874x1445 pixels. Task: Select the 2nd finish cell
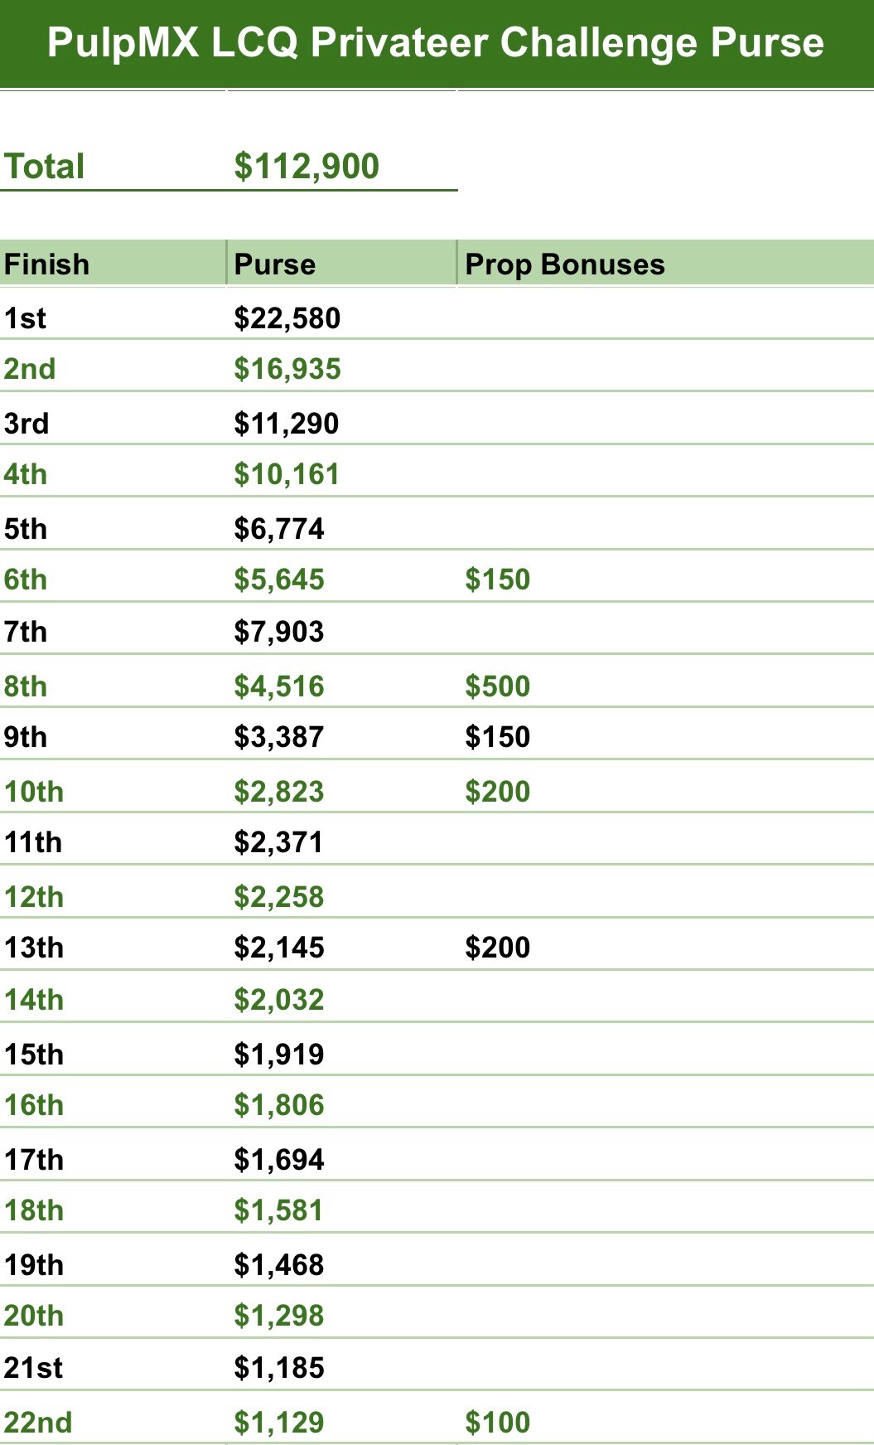click(30, 369)
